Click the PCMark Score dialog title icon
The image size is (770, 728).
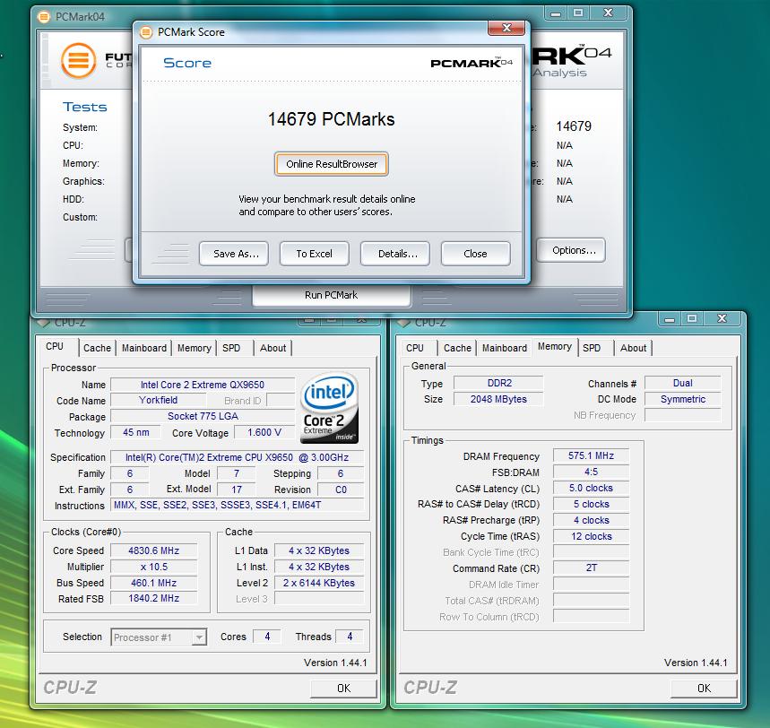[146, 32]
